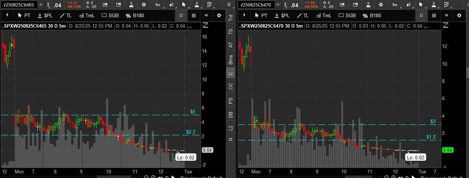
Task: Click the share icon in the left chart toolbar
Action: point(105,5)
